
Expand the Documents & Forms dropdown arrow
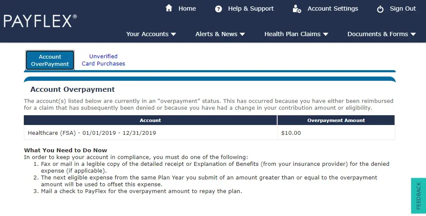pos(413,34)
